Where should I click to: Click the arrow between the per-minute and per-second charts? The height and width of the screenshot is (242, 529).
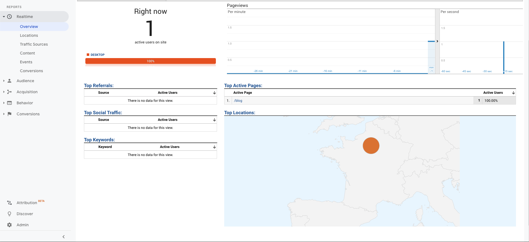coord(437,41)
